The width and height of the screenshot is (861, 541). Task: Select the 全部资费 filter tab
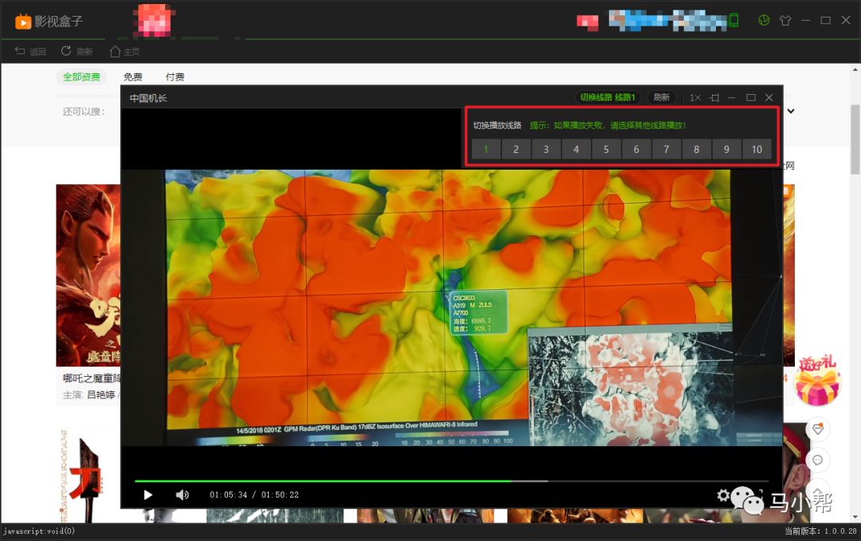pos(81,76)
